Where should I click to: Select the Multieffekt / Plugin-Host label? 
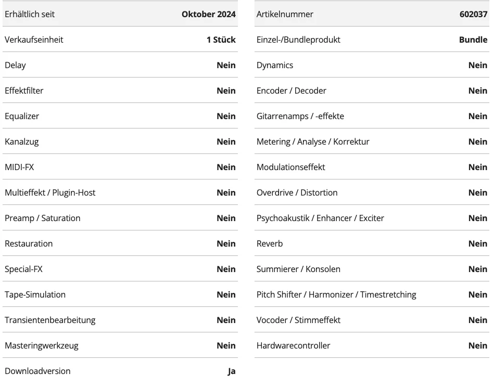tap(50, 192)
